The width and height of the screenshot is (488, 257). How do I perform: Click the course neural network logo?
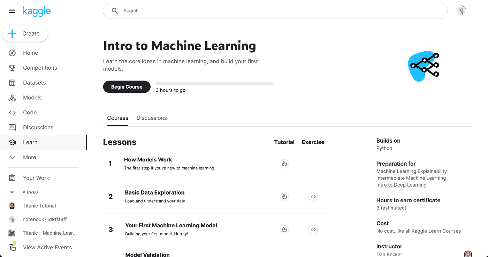[x=424, y=66]
